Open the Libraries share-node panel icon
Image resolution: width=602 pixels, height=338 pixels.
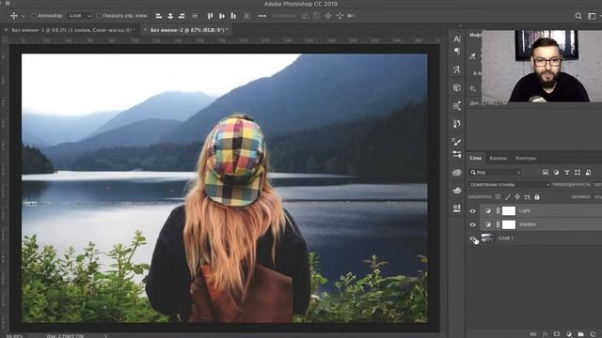[x=456, y=106]
